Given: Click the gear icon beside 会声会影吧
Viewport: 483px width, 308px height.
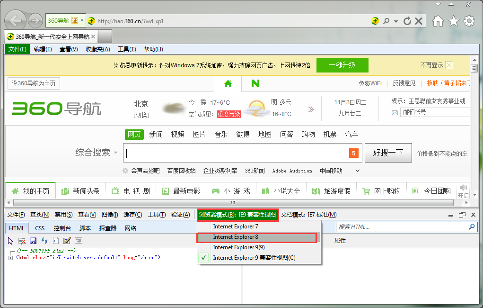Looking at the screenshot, I should pos(125,171).
